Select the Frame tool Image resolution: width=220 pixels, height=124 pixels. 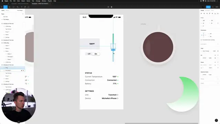click(x=10, y=7)
